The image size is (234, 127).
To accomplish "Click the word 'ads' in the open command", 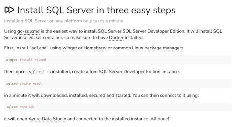I will [32, 107].
